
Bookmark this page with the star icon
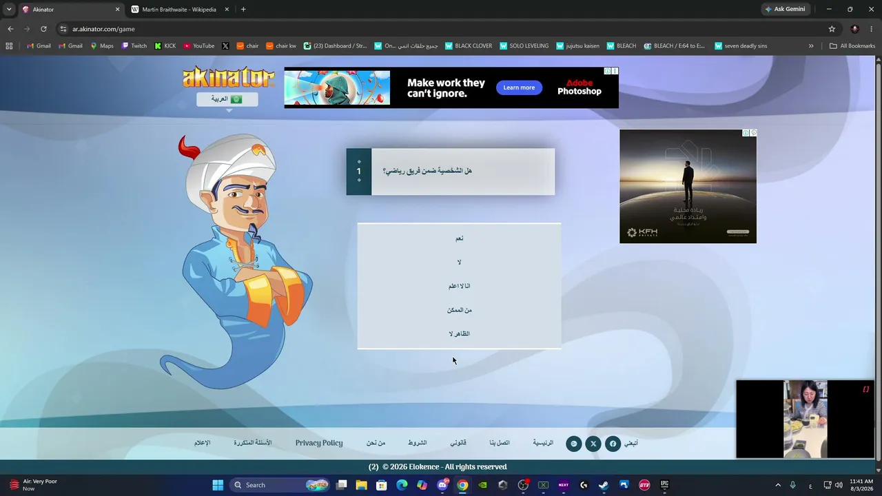[832, 29]
